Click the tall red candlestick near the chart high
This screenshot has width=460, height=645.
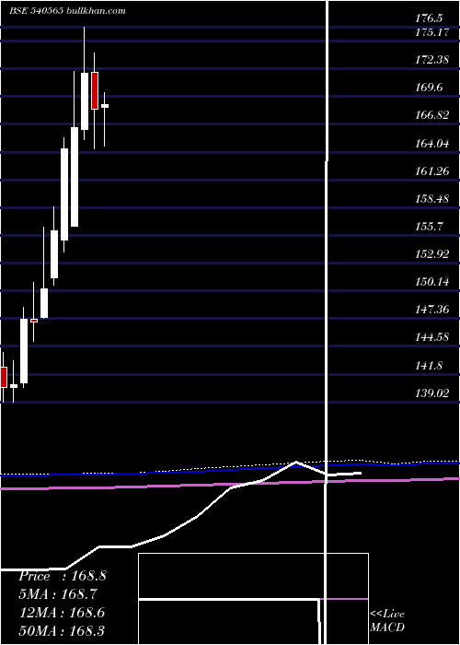pyautogui.click(x=95, y=90)
